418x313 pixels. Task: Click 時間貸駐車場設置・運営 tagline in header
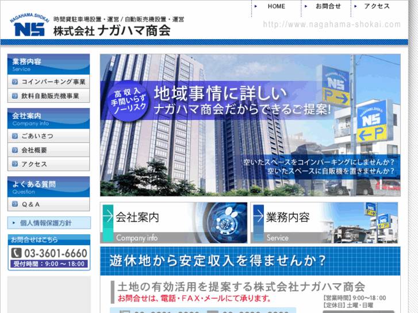click(86, 20)
